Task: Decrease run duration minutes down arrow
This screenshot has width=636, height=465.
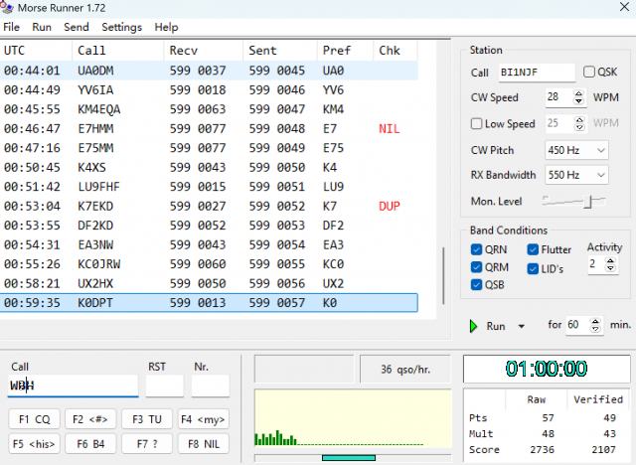Action: click(x=595, y=328)
